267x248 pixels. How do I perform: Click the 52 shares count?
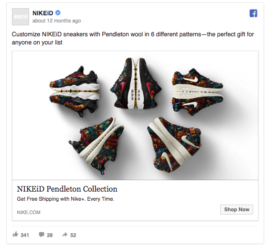(x=73, y=235)
